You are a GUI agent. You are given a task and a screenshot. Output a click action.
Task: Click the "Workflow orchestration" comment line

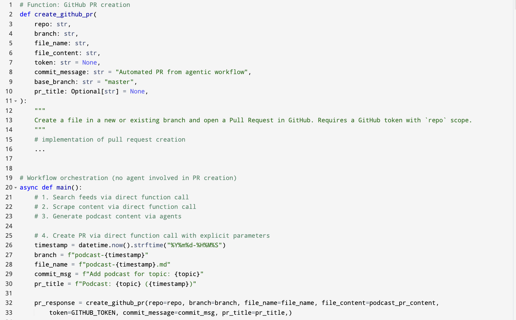click(128, 178)
